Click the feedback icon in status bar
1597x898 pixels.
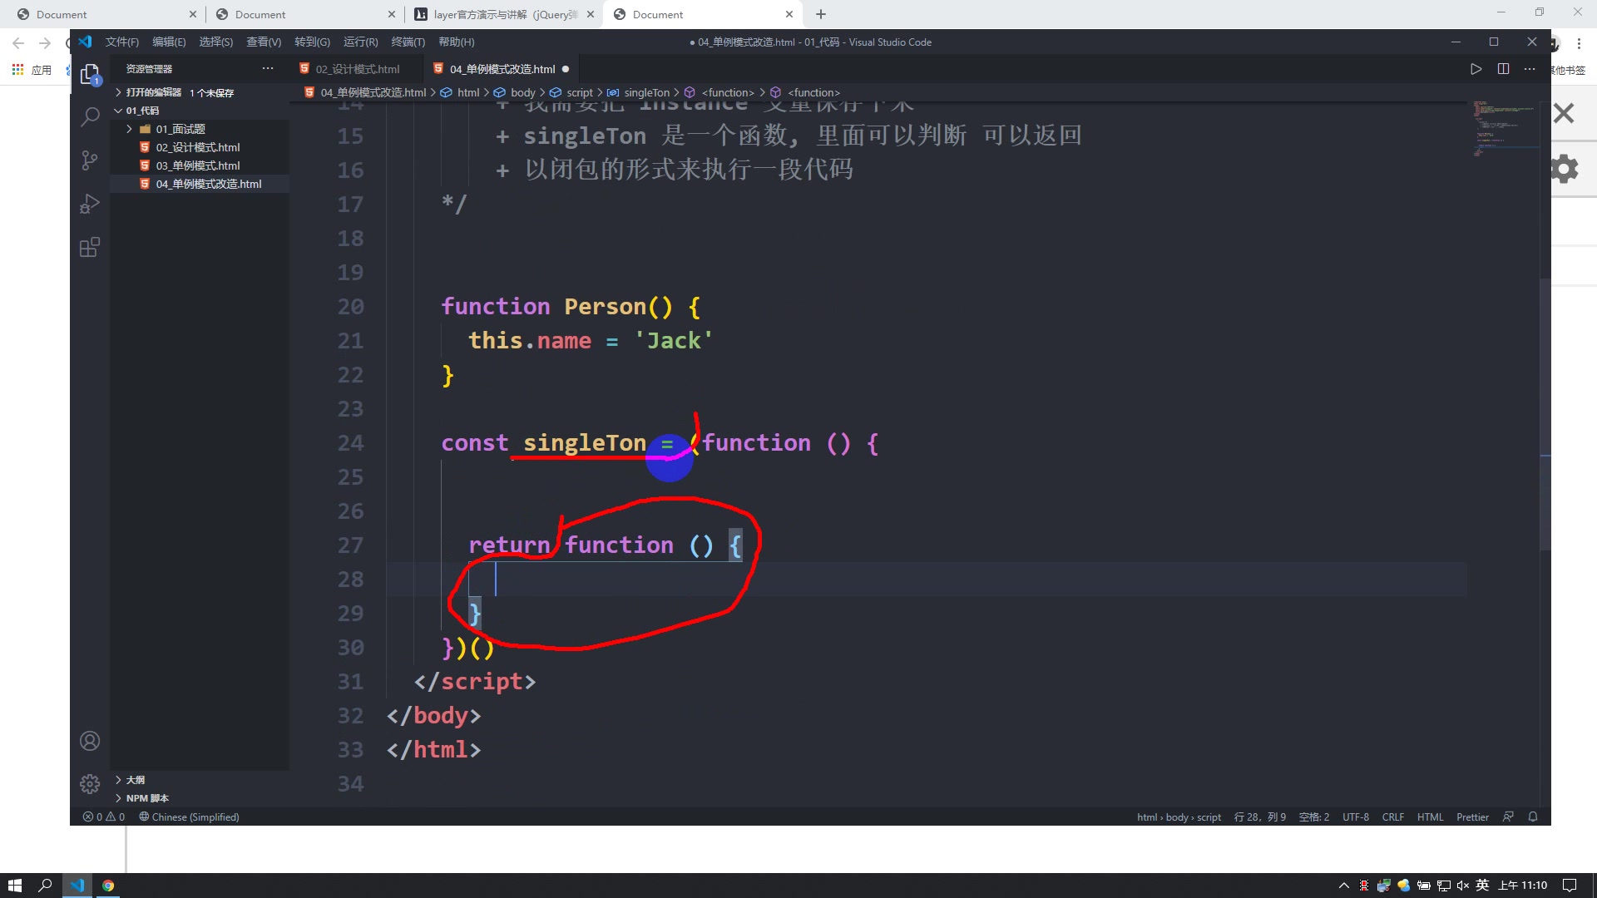coord(1508,817)
